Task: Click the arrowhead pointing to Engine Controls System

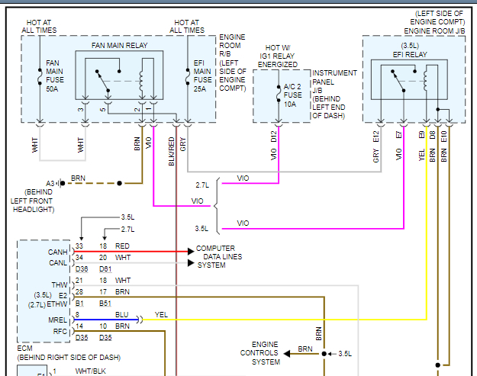Action: [x=285, y=353]
